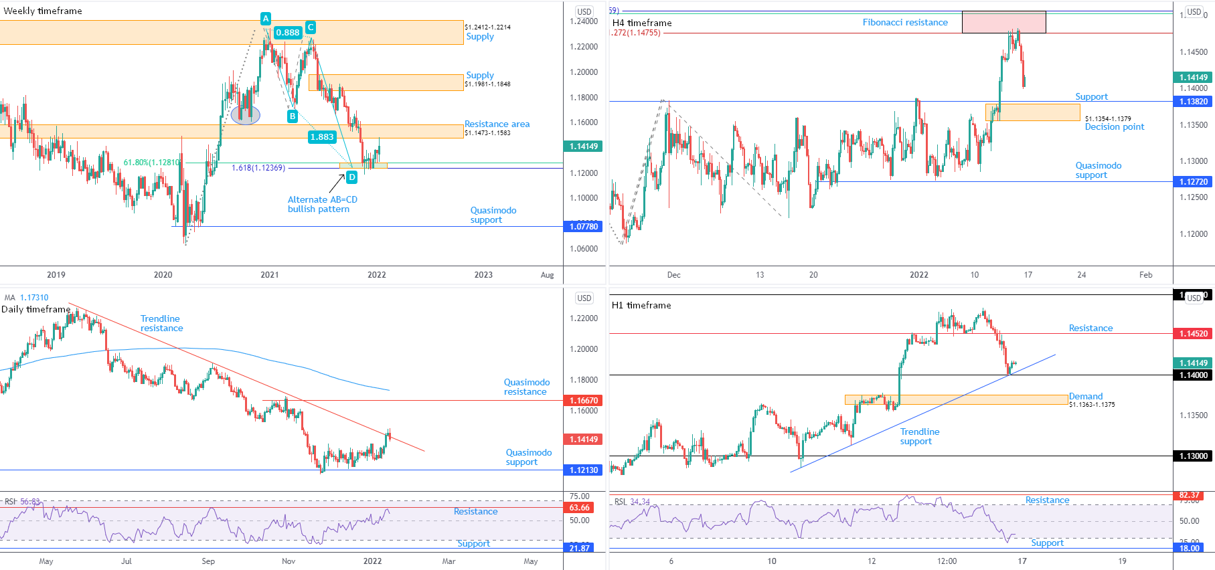The image size is (1215, 570).
Task: Click 'Quasimodo support' text on Daily chart
Action: click(x=529, y=457)
